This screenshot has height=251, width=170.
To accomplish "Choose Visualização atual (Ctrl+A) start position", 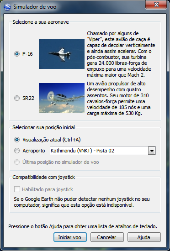I will point(17,140).
